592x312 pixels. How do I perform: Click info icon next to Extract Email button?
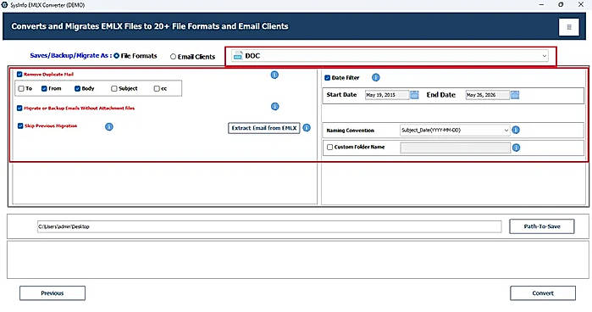(307, 128)
